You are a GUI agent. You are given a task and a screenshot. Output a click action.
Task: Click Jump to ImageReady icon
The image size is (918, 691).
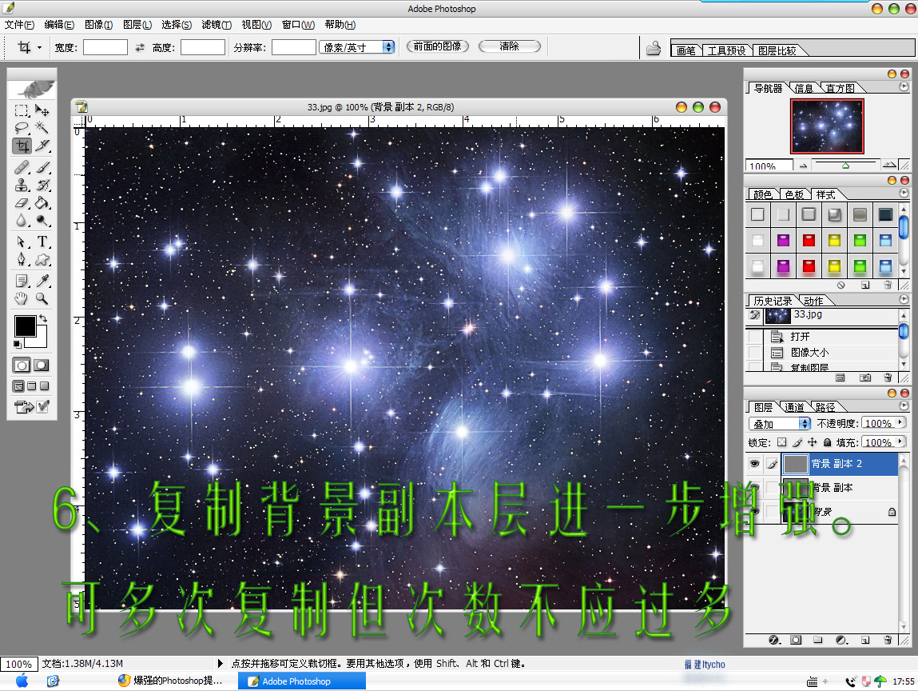[x=24, y=407]
